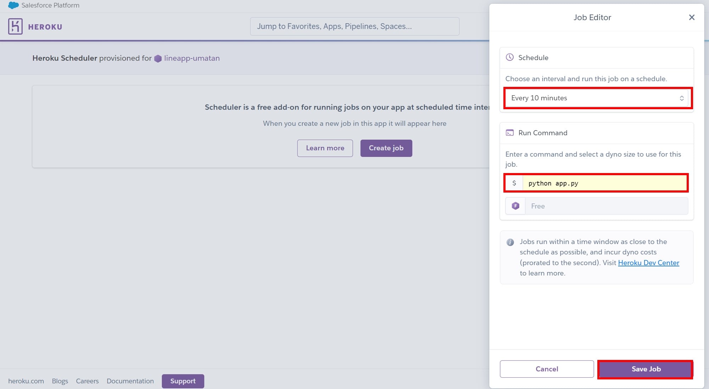709x389 pixels.
Task: Click the Run Command section heading
Action: 543,133
